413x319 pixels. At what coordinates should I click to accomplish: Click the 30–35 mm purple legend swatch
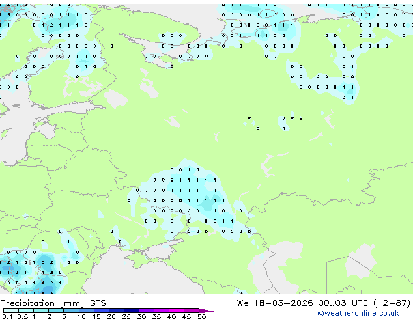coord(147,311)
